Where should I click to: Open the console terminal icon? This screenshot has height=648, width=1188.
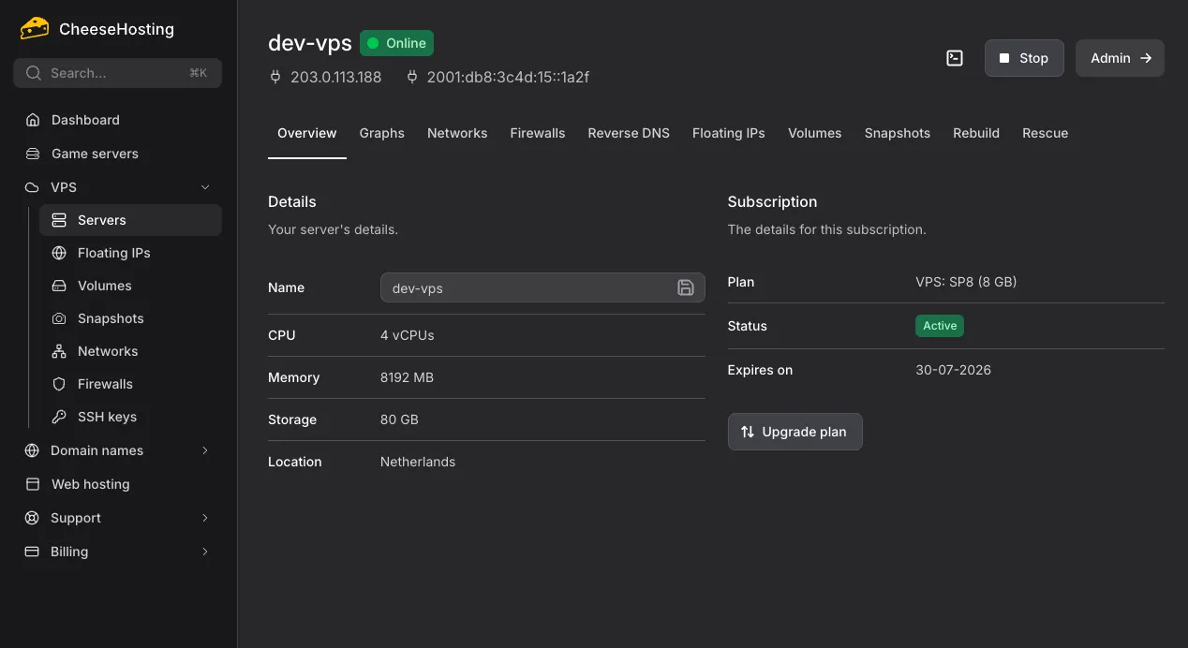955,58
